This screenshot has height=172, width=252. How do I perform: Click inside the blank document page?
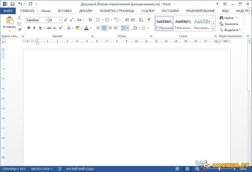point(127,107)
